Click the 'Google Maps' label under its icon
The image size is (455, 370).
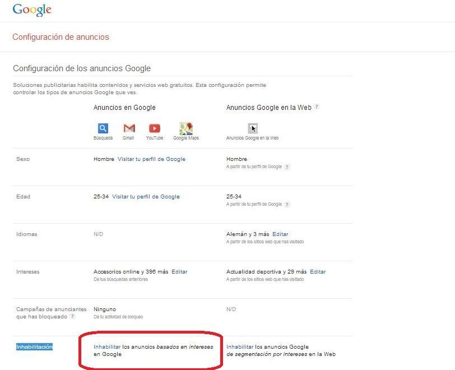(186, 138)
